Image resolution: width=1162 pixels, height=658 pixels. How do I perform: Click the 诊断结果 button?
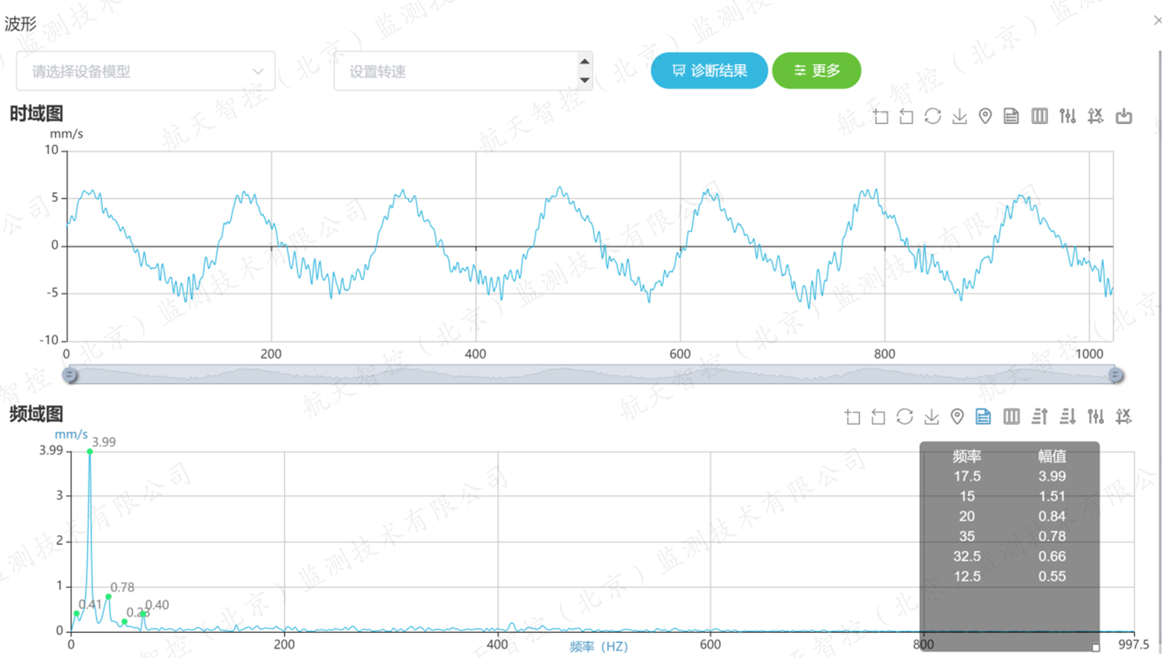[709, 71]
